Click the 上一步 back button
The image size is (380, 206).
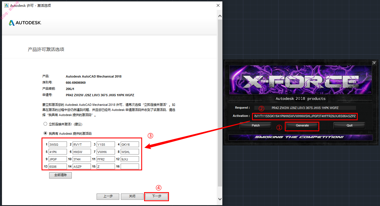(108, 196)
